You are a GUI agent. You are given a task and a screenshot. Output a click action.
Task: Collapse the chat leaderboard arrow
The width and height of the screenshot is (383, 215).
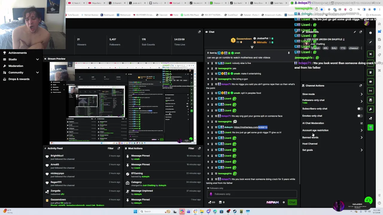[x=252, y=47]
